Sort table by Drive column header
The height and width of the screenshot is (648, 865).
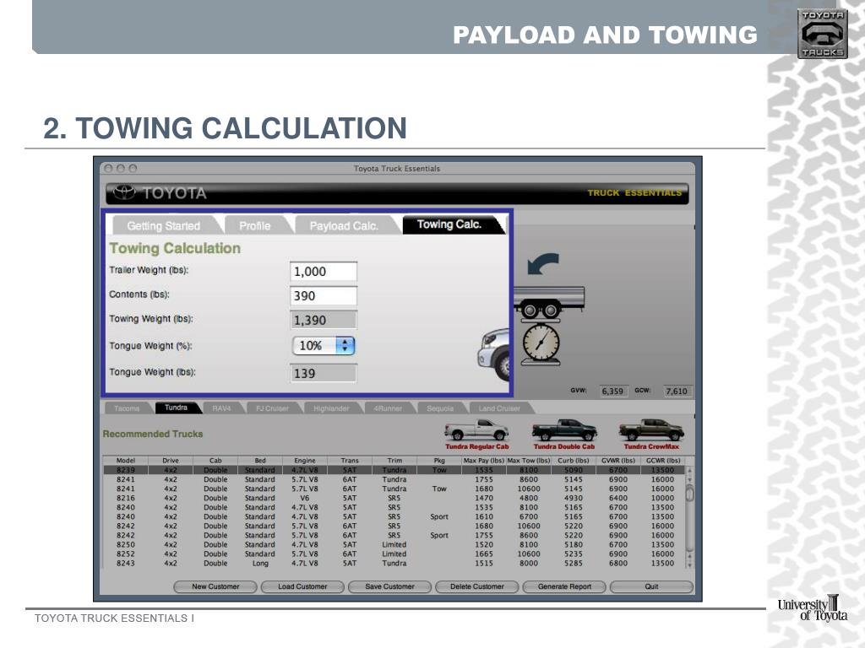(171, 461)
